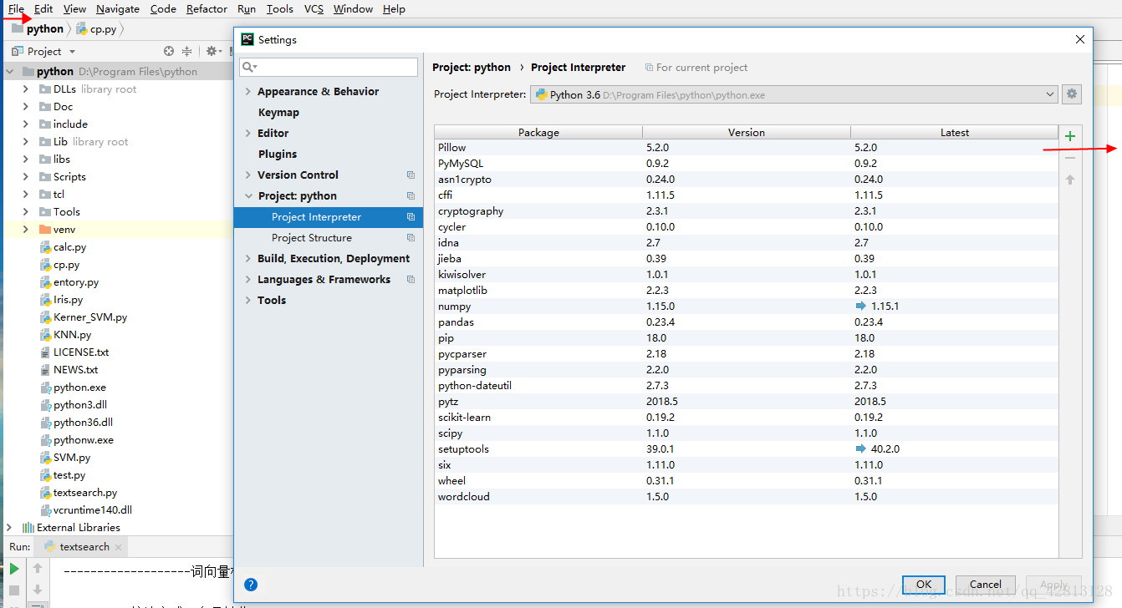Close the textsearch run tab
This screenshot has height=608, width=1122.
[118, 547]
